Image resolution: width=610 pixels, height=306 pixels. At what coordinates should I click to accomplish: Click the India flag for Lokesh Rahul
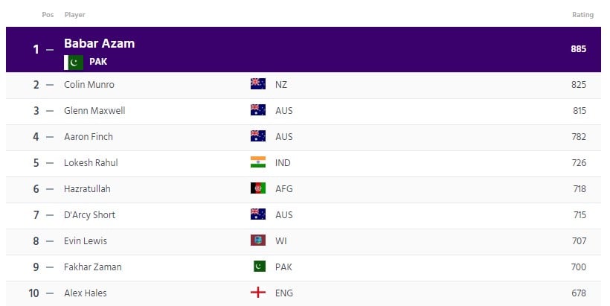(x=258, y=162)
